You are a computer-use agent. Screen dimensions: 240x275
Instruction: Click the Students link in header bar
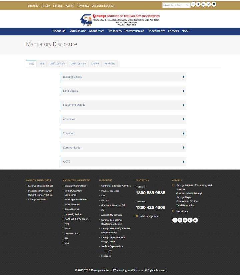coord(33,6)
